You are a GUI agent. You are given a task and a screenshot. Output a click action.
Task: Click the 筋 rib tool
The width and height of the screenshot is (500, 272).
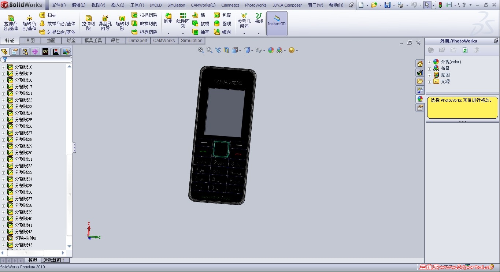(x=199, y=15)
